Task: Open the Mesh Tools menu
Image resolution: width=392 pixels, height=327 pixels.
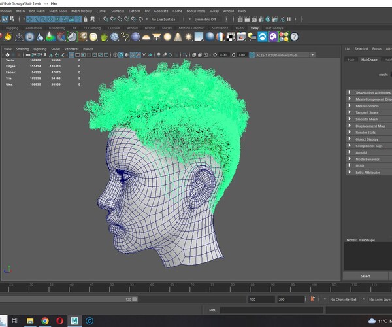Action: tap(58, 11)
